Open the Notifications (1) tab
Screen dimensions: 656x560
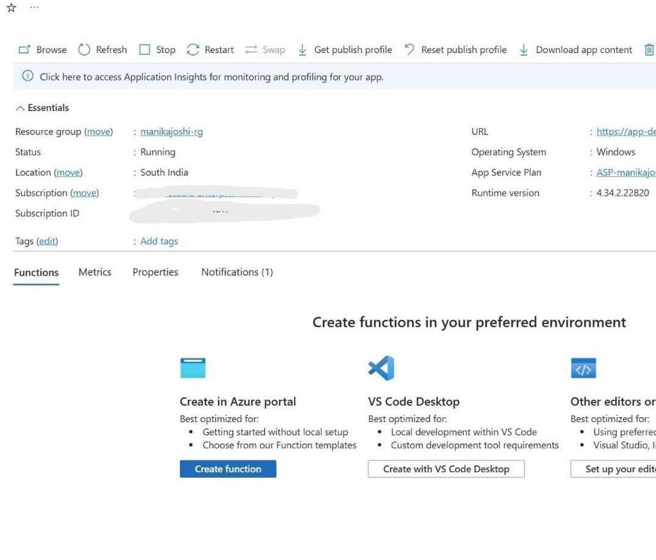(237, 272)
